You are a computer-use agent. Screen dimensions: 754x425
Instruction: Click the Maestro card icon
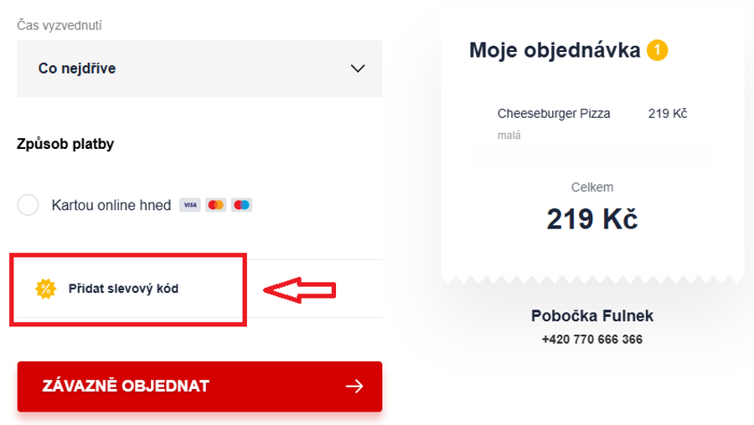tap(241, 205)
